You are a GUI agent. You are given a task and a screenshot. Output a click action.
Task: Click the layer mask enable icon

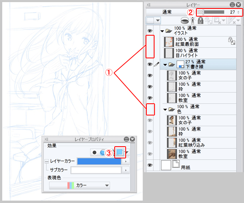pyautogui.click(x=217, y=21)
